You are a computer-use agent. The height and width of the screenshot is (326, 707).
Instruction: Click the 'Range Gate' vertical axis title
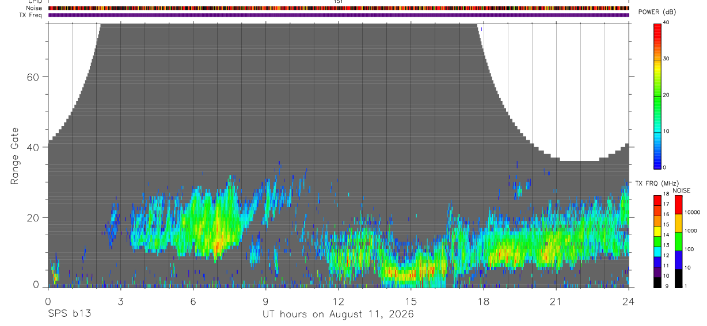pos(16,156)
